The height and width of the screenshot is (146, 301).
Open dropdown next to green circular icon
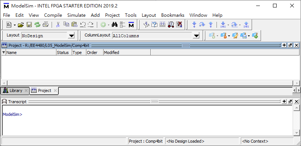[x=108, y=25]
